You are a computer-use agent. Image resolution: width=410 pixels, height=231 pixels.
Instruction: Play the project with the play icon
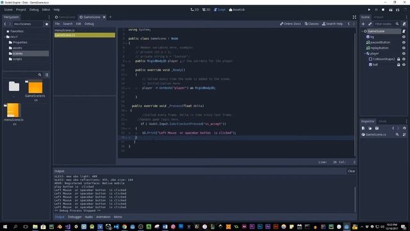tap(369, 10)
